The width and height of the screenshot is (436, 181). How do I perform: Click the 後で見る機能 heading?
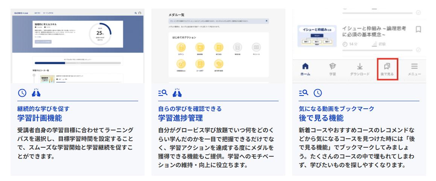tap(321, 118)
